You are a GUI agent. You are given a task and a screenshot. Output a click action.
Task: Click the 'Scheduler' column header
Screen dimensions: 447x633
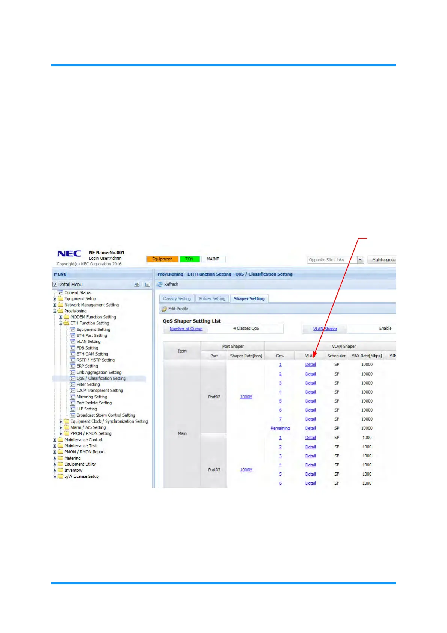pyautogui.click(x=336, y=356)
